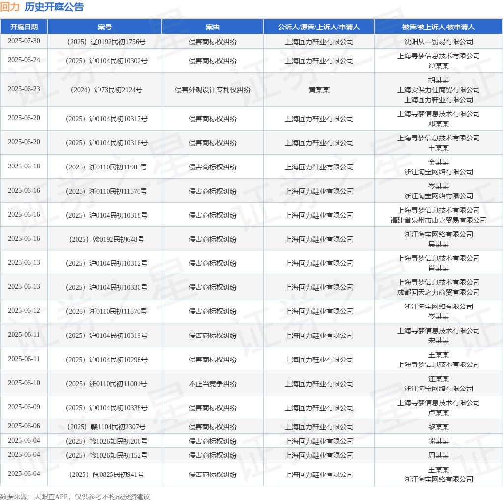Click defendant 肖某某
The height and width of the screenshot is (501, 503).
click(x=439, y=268)
